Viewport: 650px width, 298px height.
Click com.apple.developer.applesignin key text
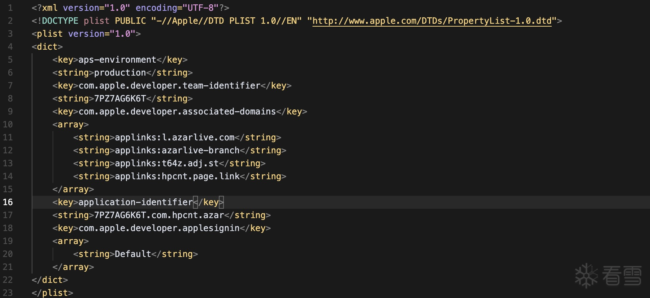point(159,228)
